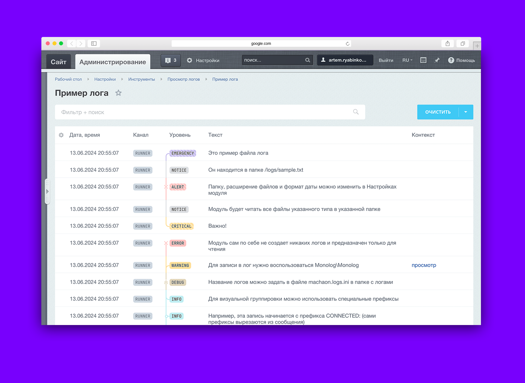Click the question mark help icon
Image resolution: width=525 pixels, height=383 pixels.
click(x=451, y=60)
